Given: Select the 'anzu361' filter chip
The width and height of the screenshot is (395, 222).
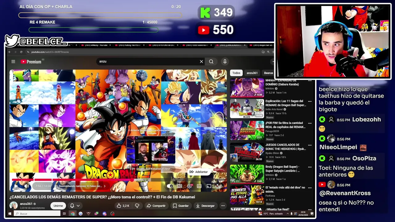Looking at the screenshot, I should [x=252, y=73].
